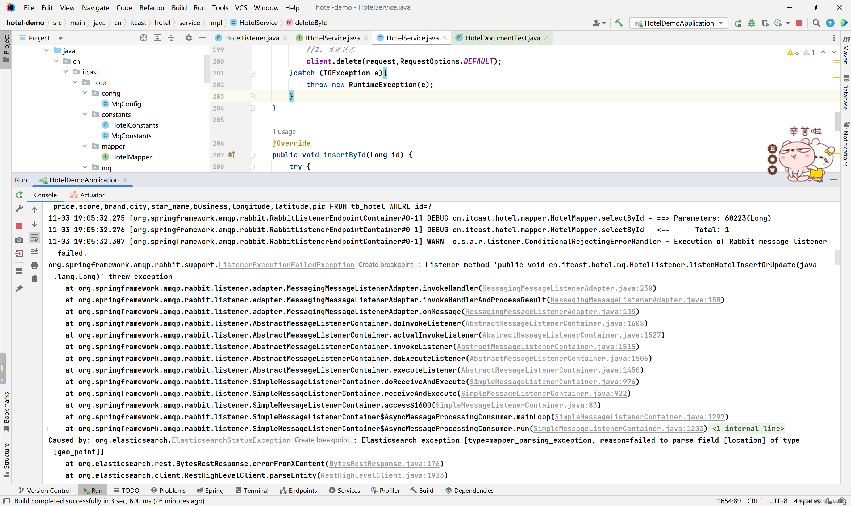Viewport: 851px width, 506px height.
Task: Open Project panel gear options
Action: (x=189, y=38)
